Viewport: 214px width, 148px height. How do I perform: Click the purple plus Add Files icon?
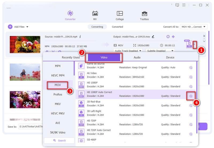point(10,27)
